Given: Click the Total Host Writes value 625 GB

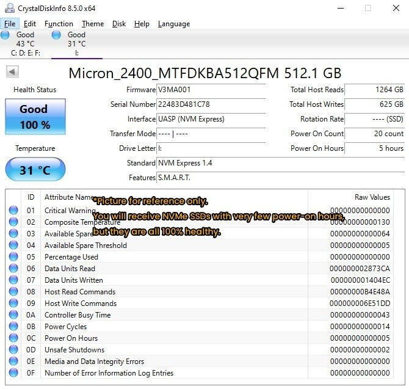Looking at the screenshot, I should click(374, 104).
